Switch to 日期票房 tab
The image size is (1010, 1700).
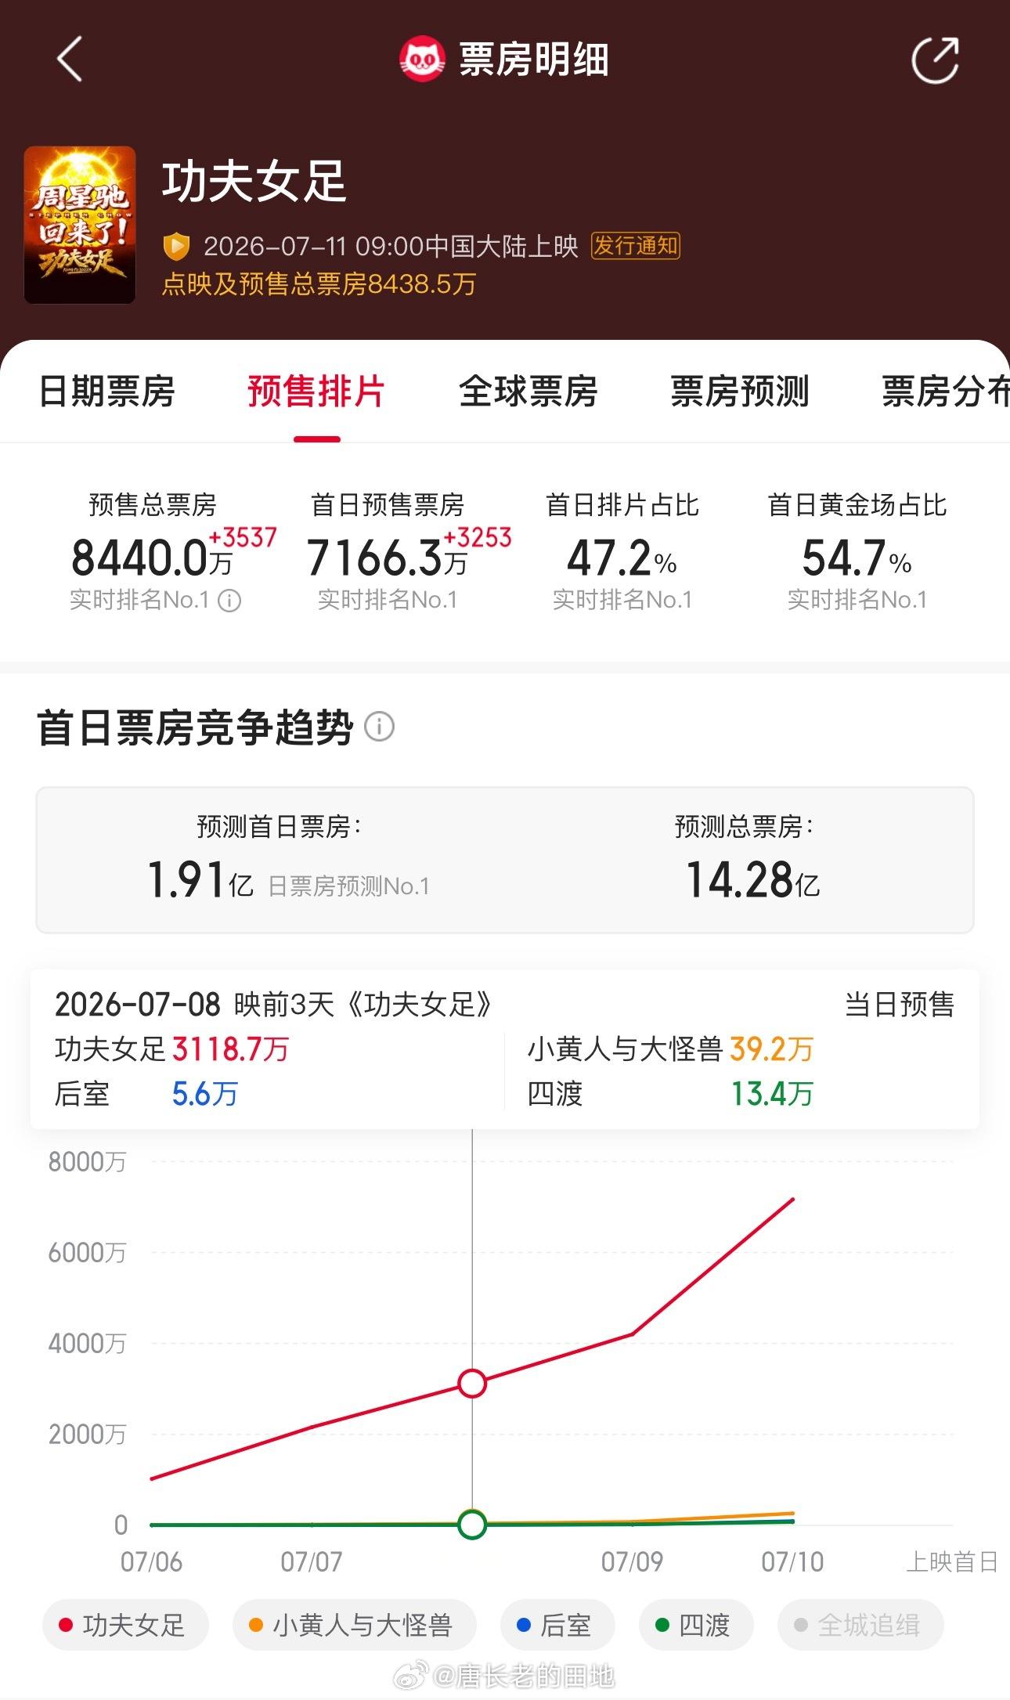pos(106,392)
